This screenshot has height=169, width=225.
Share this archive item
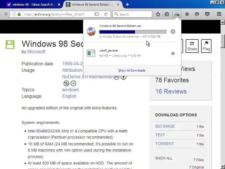tap(192, 46)
